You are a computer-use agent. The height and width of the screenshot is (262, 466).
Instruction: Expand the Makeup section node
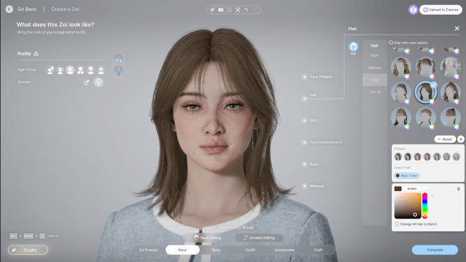(x=304, y=186)
